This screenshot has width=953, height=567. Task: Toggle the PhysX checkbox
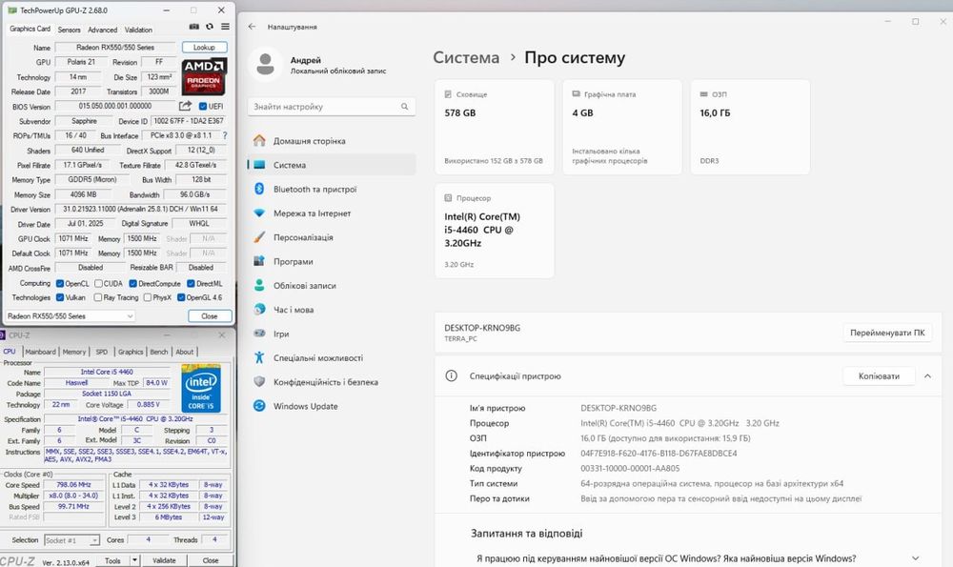coord(147,297)
